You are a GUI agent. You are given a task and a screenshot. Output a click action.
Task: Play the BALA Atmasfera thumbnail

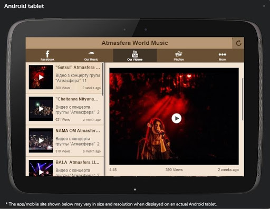(x=41, y=168)
